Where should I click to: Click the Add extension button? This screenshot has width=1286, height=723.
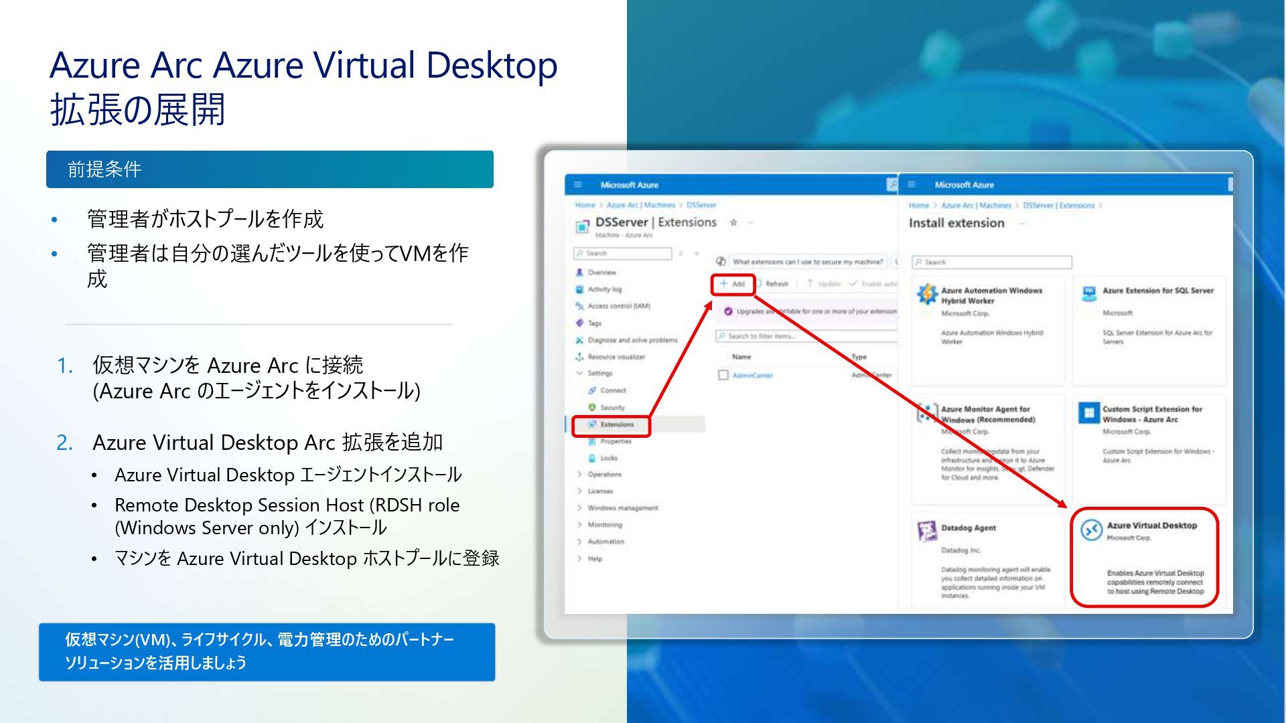tap(732, 284)
